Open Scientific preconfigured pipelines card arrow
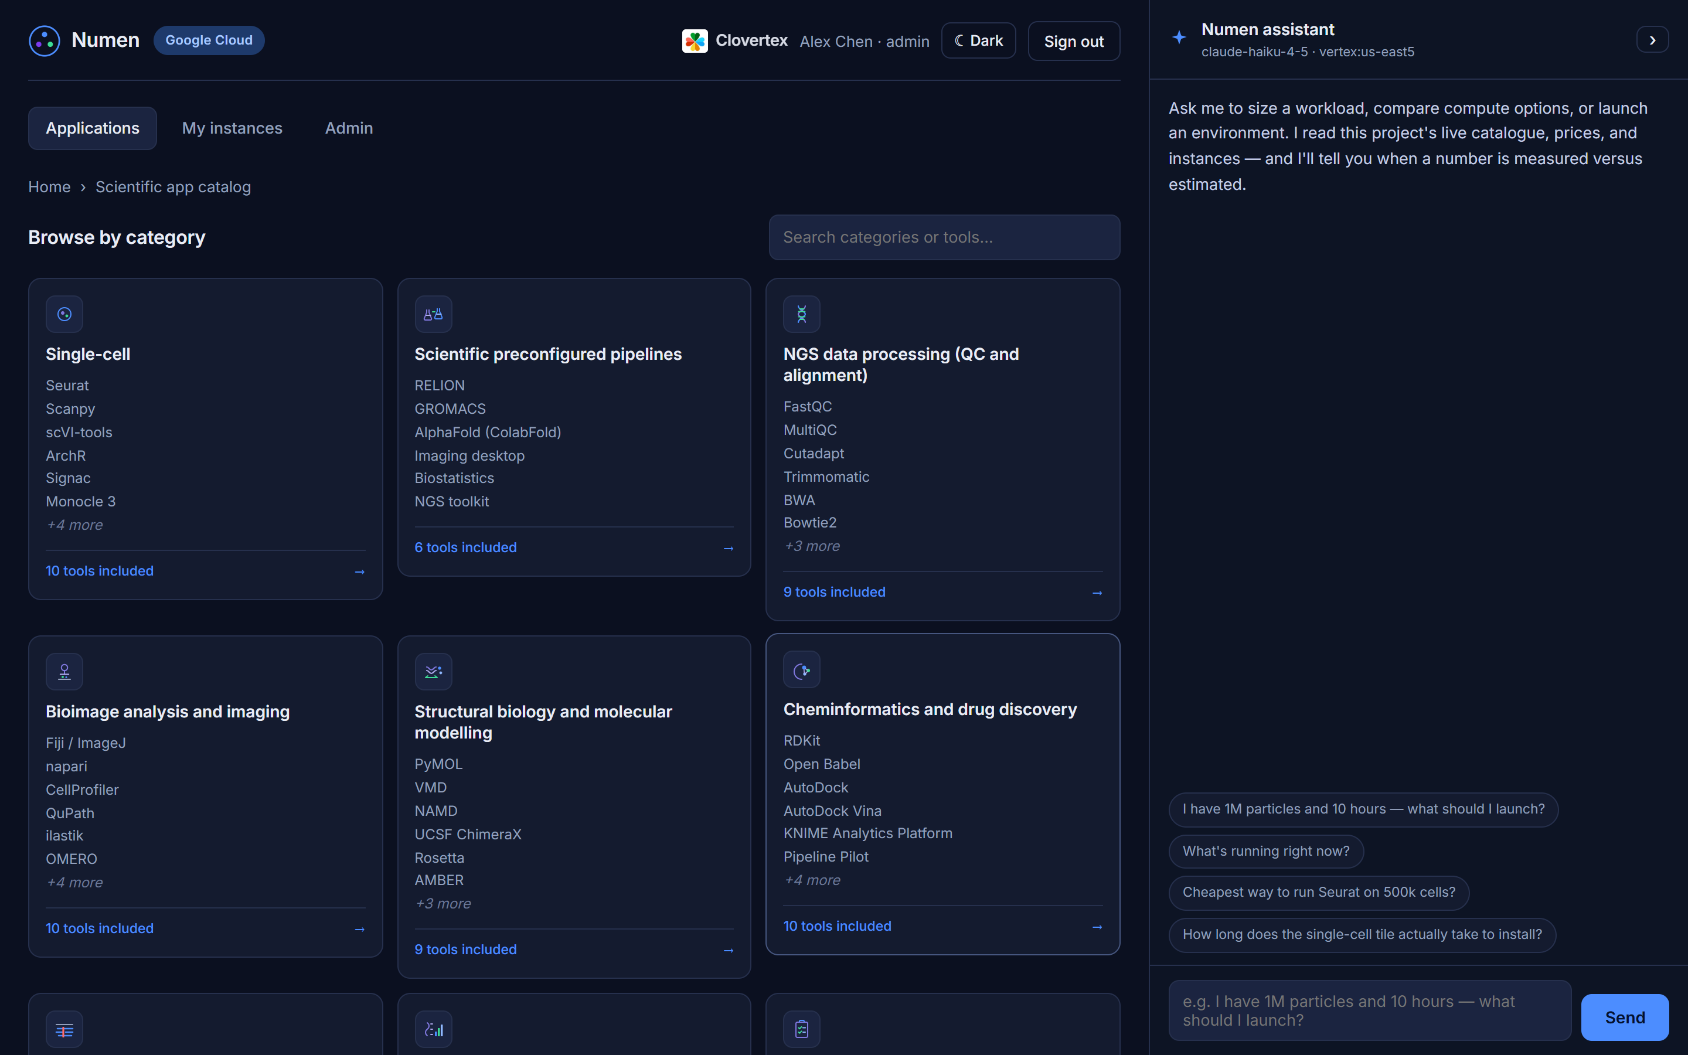 (x=728, y=549)
